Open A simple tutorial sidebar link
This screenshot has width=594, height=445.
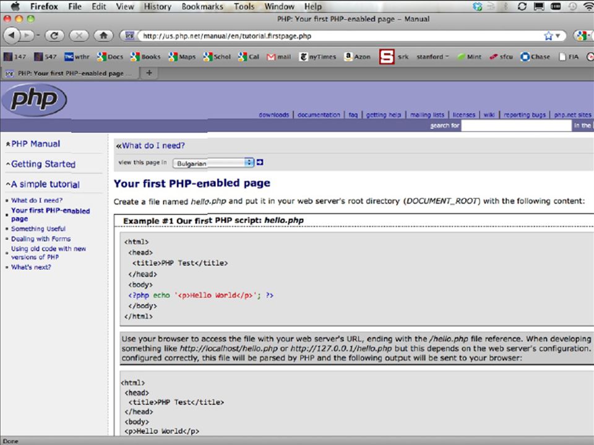click(45, 184)
